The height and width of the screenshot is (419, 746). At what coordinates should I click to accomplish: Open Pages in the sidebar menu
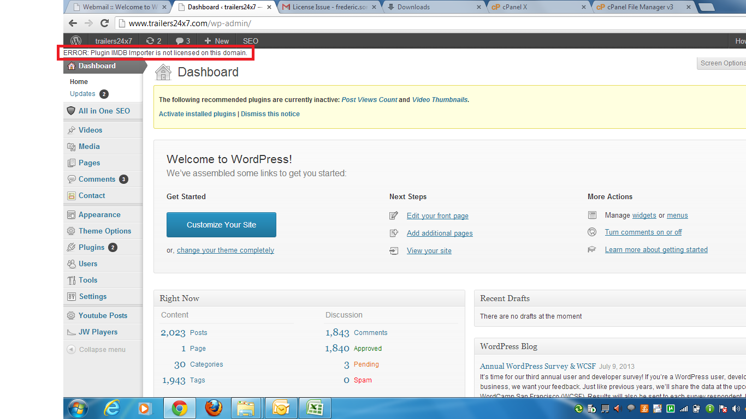[103, 163]
